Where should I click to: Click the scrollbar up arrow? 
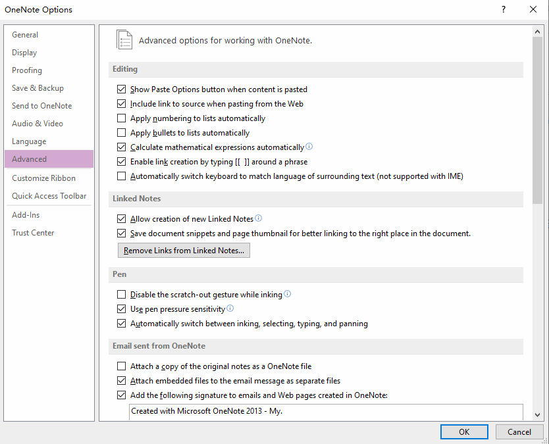[537, 32]
